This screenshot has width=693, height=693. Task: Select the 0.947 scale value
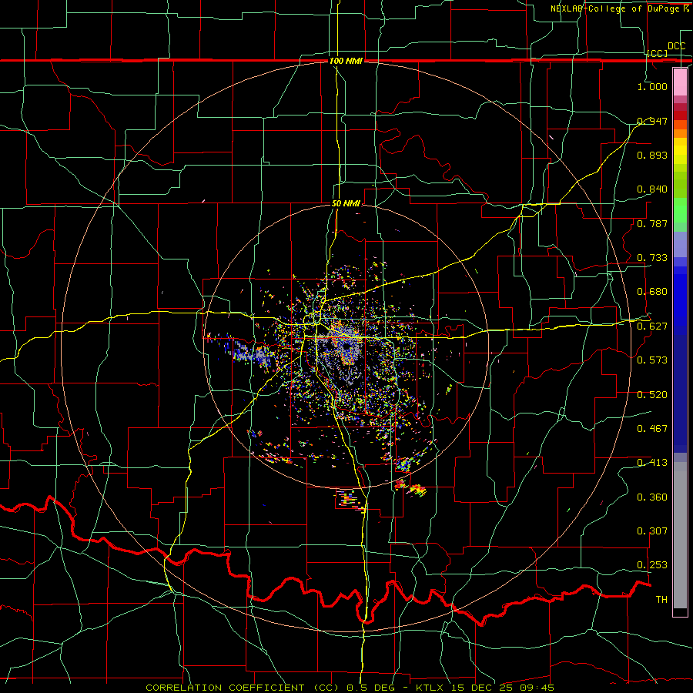coord(652,121)
